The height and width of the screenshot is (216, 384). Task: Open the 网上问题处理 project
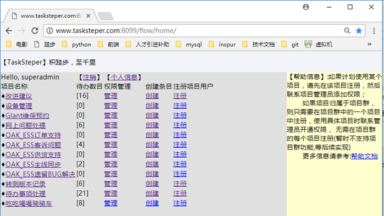point(25,125)
